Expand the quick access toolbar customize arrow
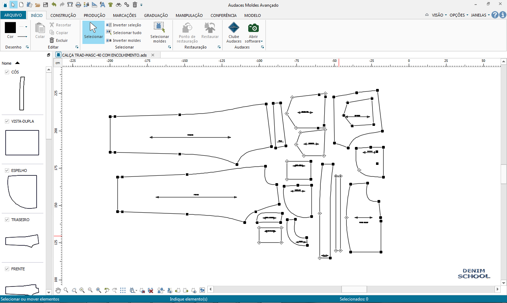This screenshot has height=303, width=507. click(x=142, y=5)
